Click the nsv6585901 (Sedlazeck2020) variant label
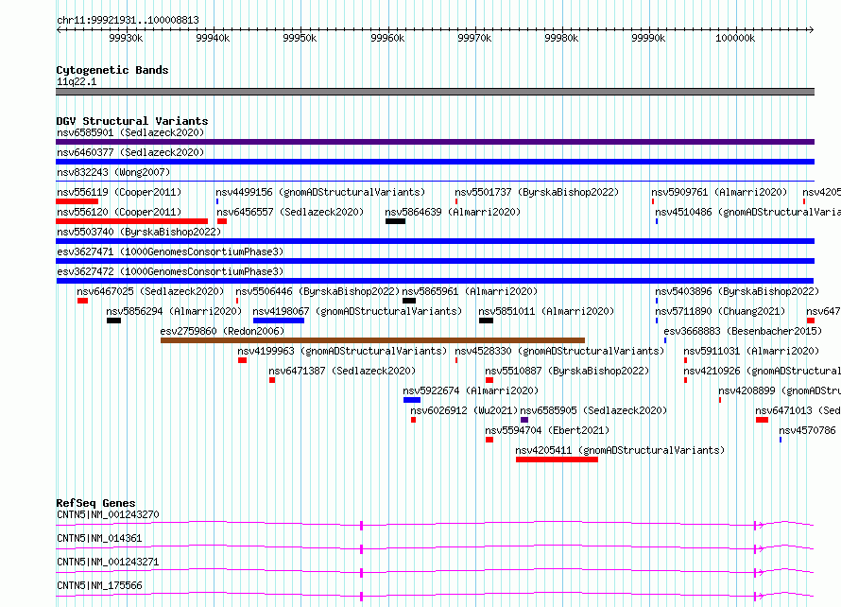The image size is (841, 607). tap(130, 132)
